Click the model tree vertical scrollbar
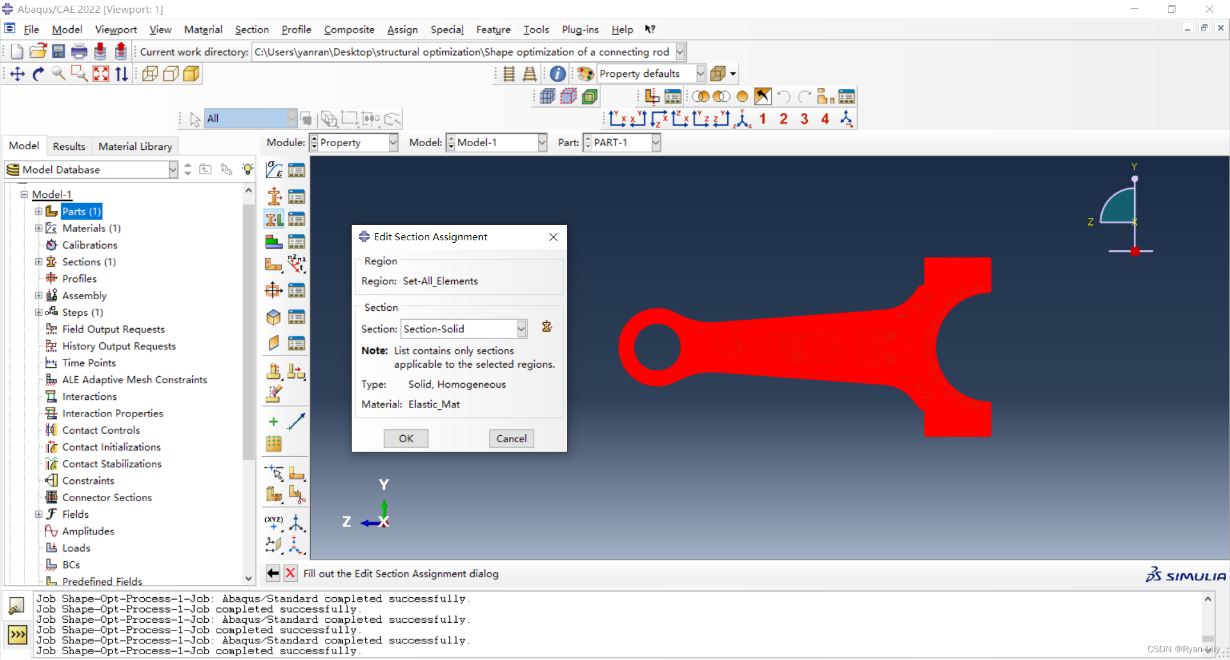This screenshot has height=660, width=1230. pyautogui.click(x=249, y=332)
